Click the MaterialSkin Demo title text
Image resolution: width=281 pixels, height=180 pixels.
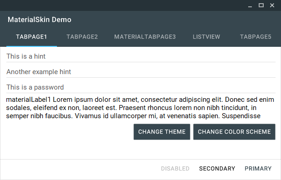point(40,20)
